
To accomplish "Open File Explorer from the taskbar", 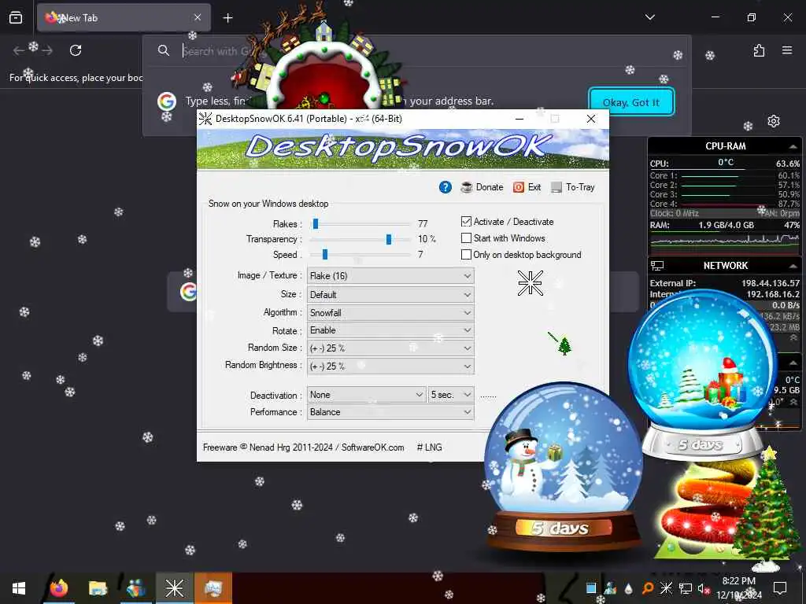I will click(x=97, y=588).
